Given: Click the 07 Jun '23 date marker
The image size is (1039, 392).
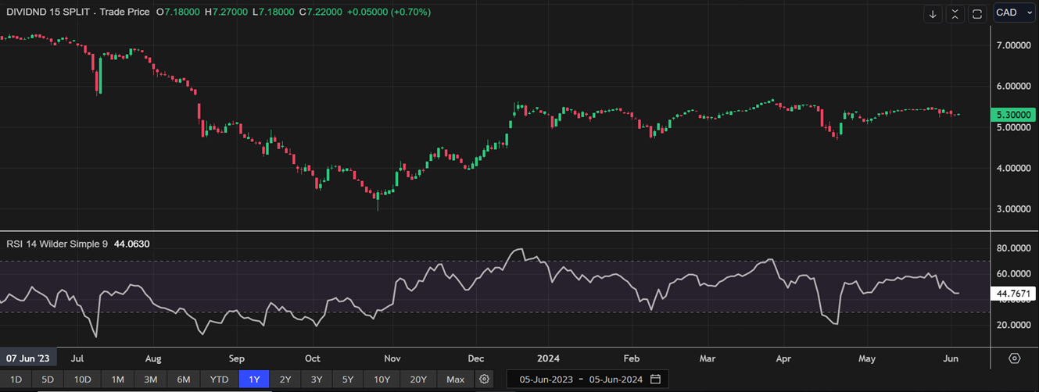Looking at the screenshot, I should 27,359.
